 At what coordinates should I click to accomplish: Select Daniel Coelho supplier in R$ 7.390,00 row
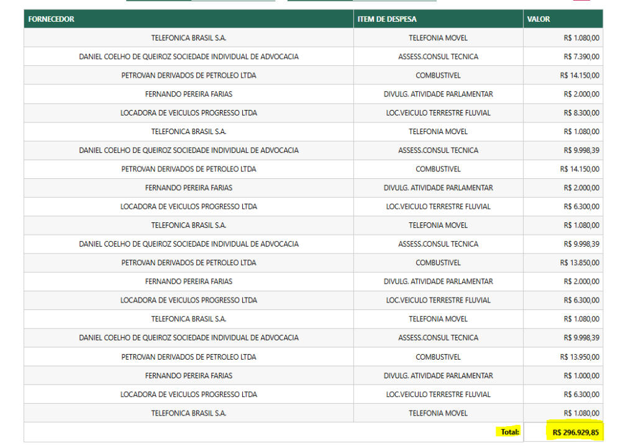[189, 57]
